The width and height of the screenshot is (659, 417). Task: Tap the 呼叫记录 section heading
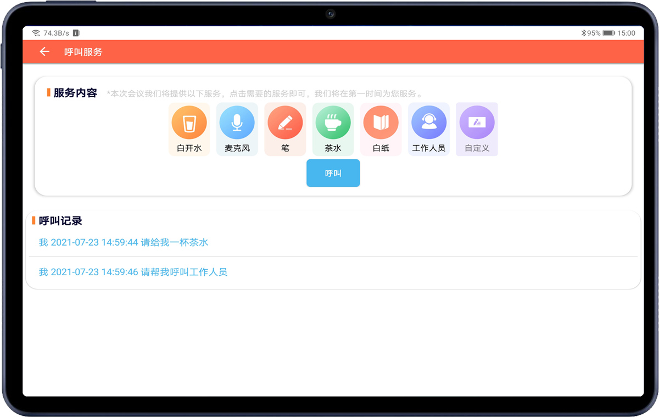coord(60,221)
